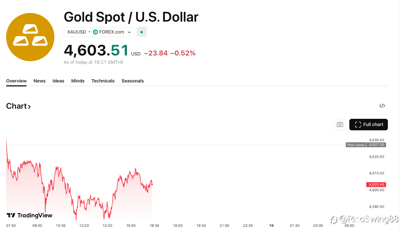The width and height of the screenshot is (403, 234).
Task: Click the XAUUSD ticker symbol text
Action: coord(77,32)
